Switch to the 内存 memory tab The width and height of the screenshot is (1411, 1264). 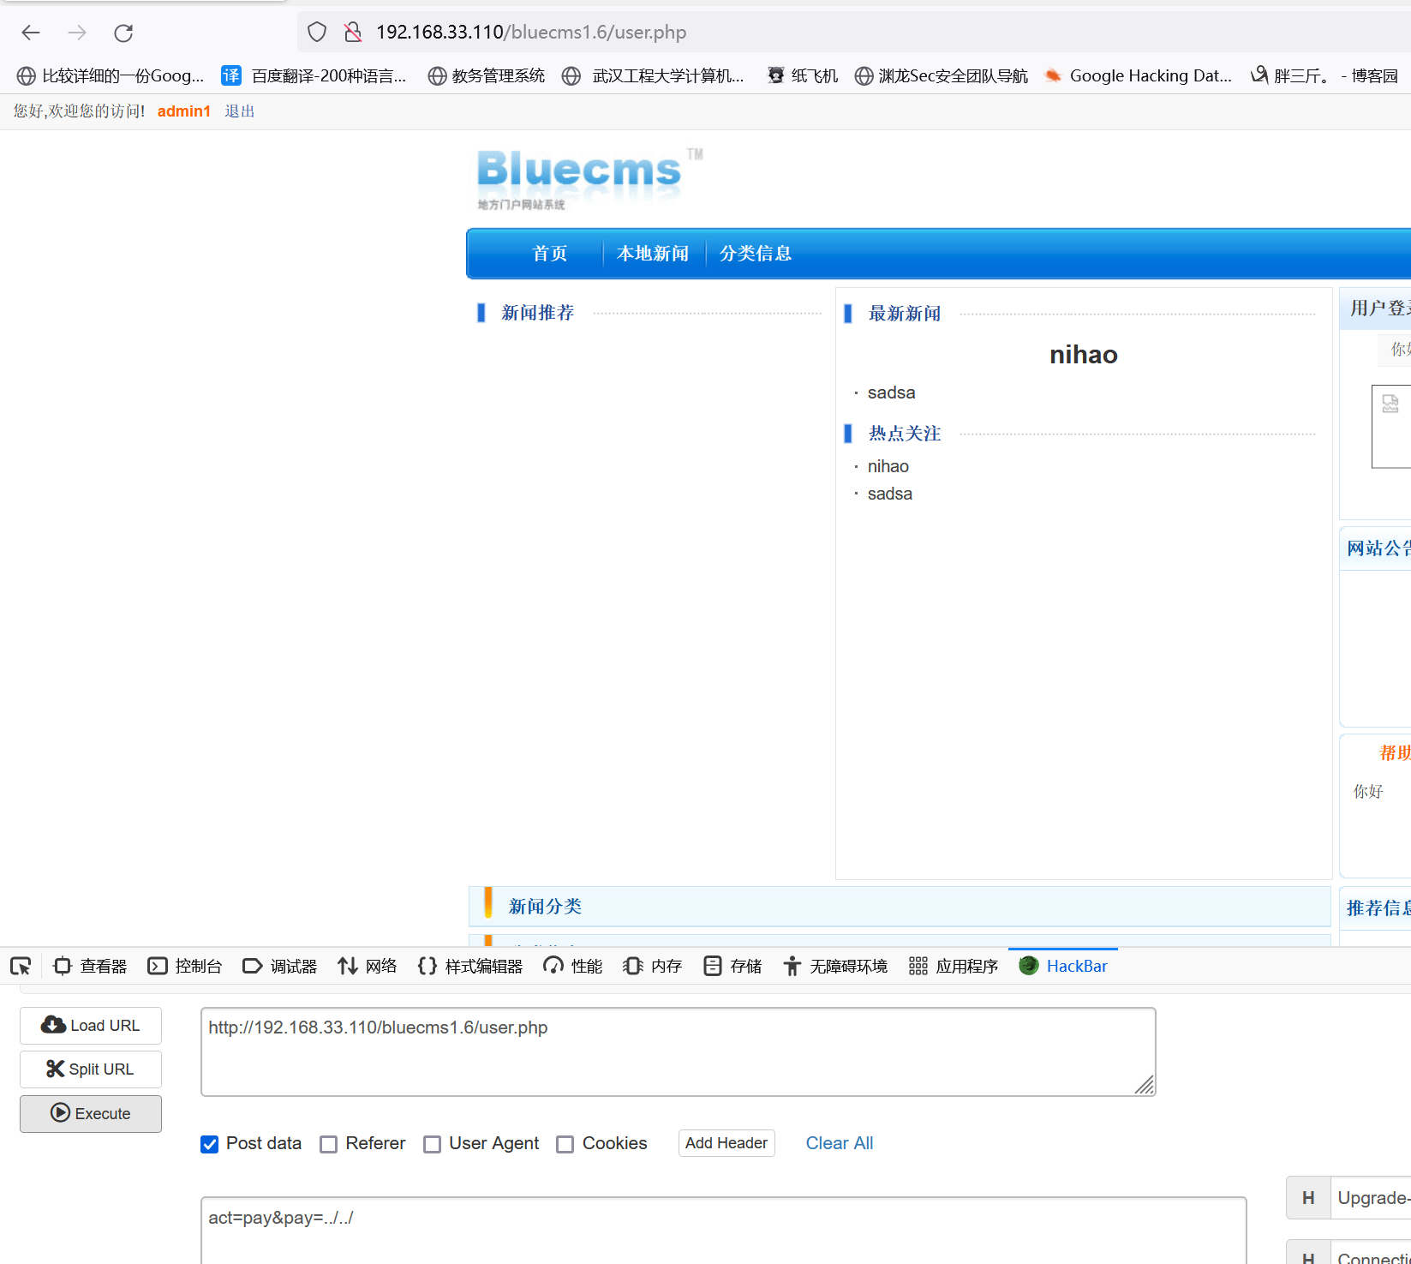click(x=653, y=967)
